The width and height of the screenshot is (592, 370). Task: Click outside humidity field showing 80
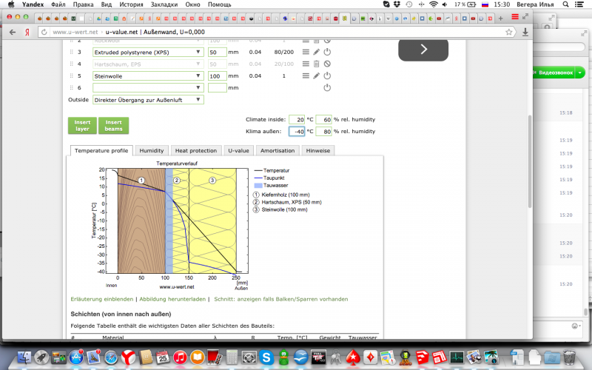323,132
